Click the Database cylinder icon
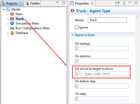Viewport: 140px width, 104px height. [12, 33]
